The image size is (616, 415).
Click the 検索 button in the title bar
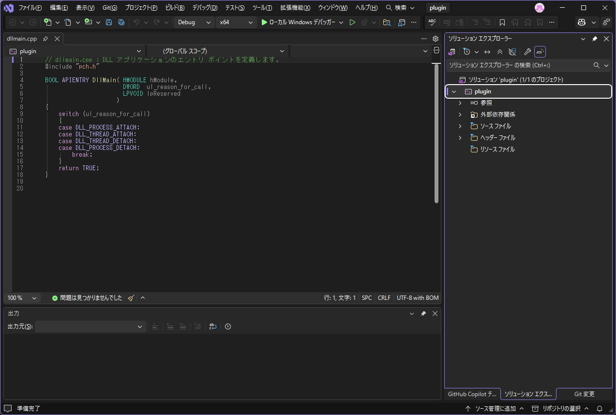coord(400,8)
